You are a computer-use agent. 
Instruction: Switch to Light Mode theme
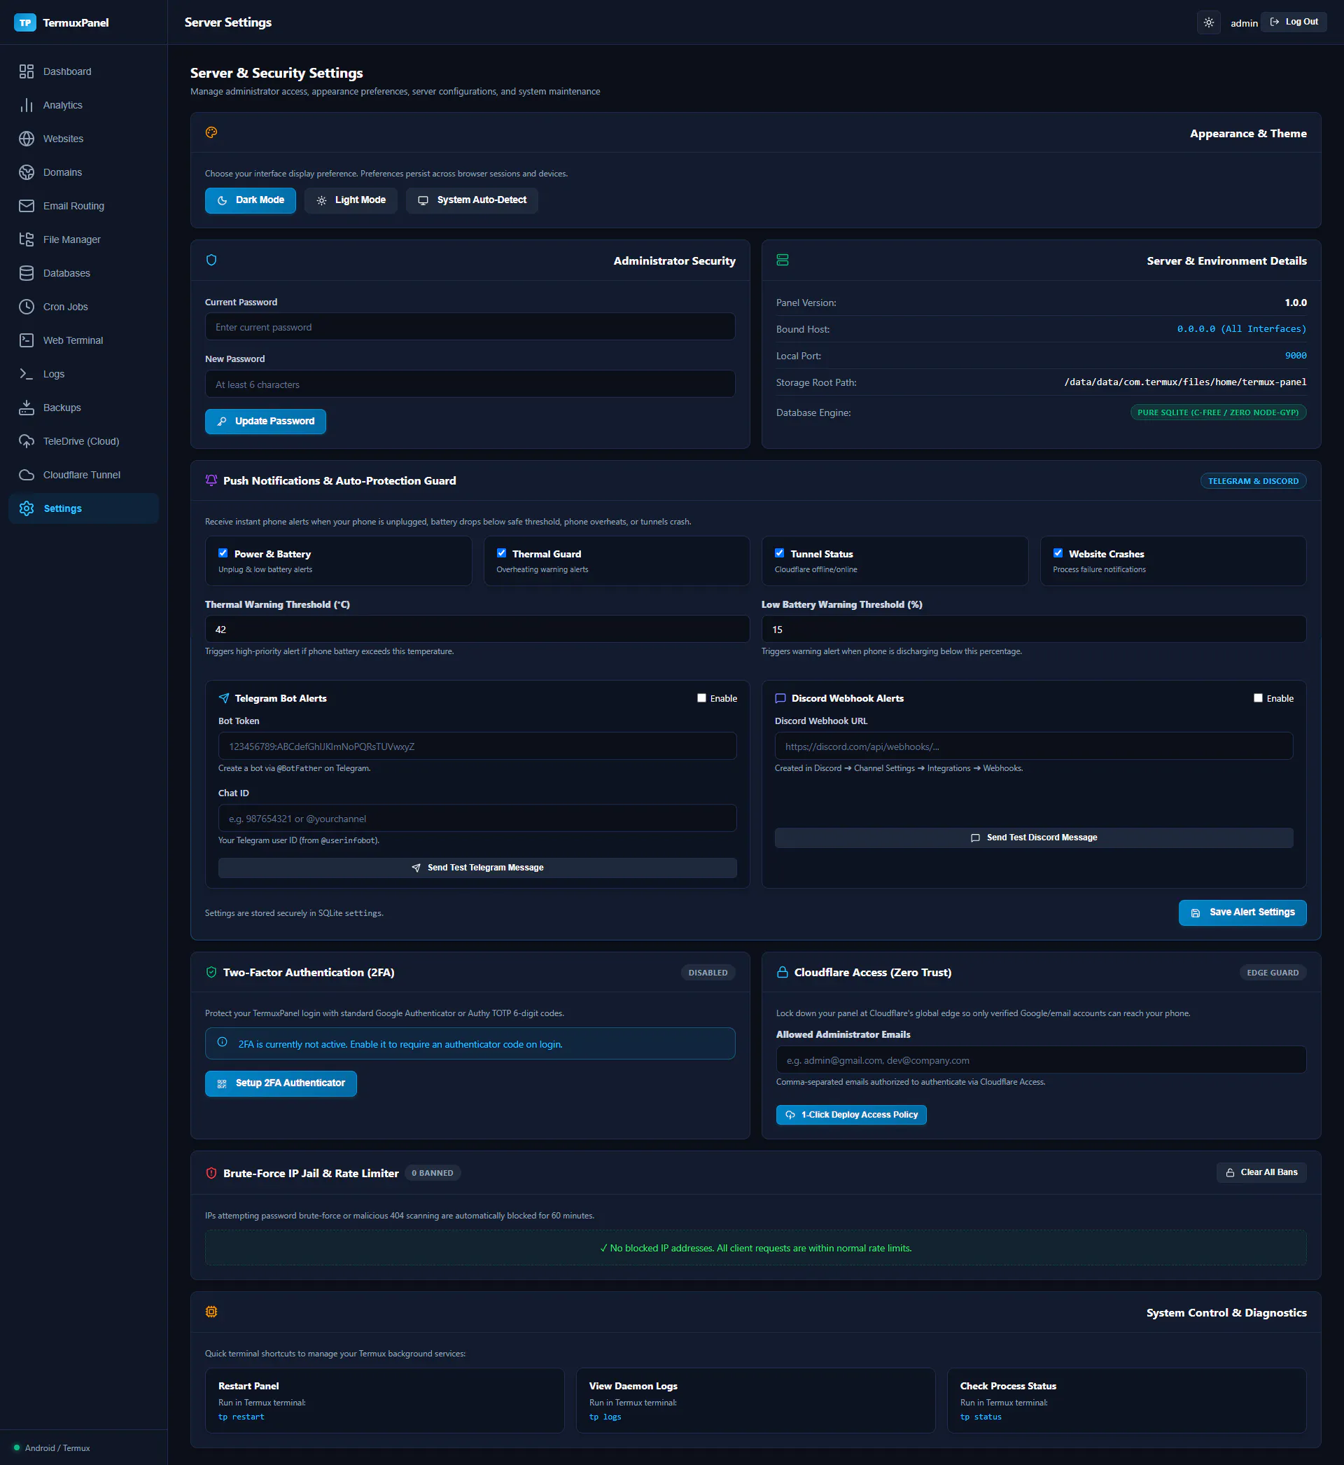[351, 200]
